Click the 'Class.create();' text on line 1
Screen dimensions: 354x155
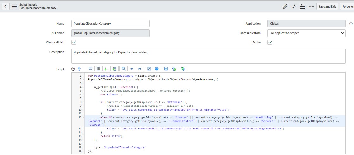(150, 76)
